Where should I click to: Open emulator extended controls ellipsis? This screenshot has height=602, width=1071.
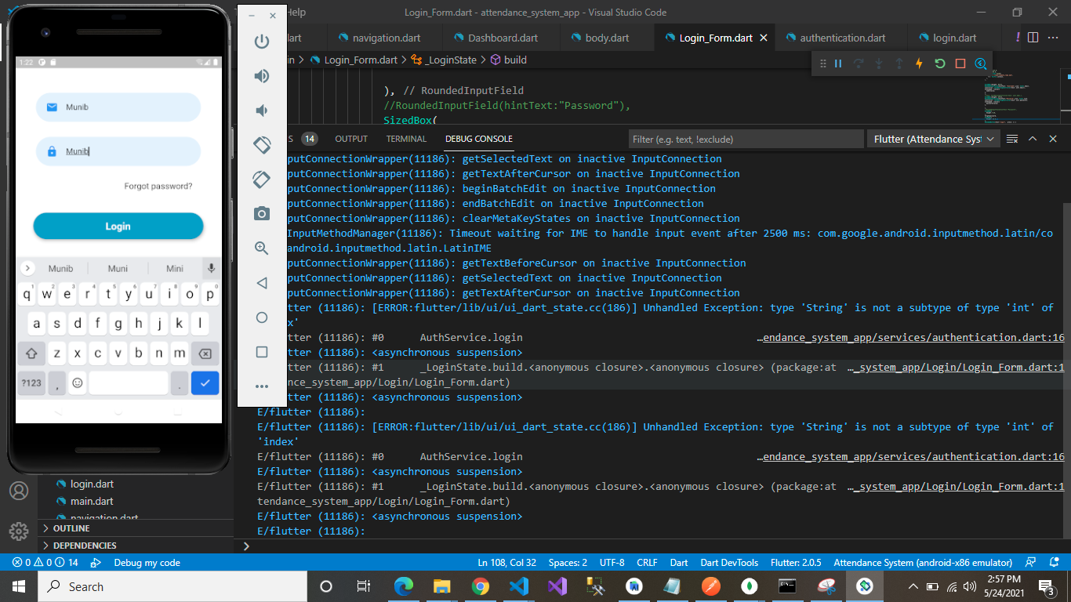(262, 386)
